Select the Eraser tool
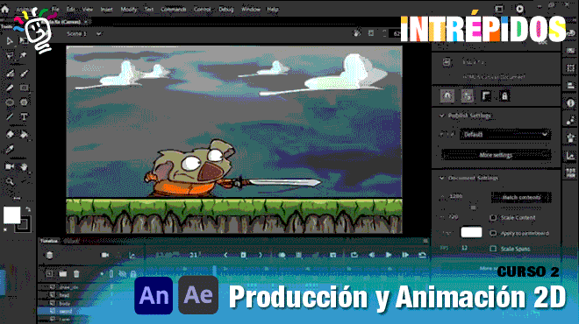 (x=10, y=134)
